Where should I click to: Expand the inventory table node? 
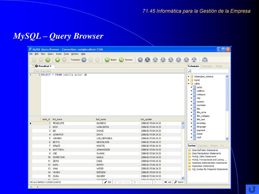[191, 123]
